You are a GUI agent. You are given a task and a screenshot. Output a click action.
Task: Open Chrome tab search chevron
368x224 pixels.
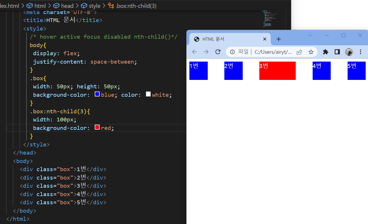(x=310, y=35)
